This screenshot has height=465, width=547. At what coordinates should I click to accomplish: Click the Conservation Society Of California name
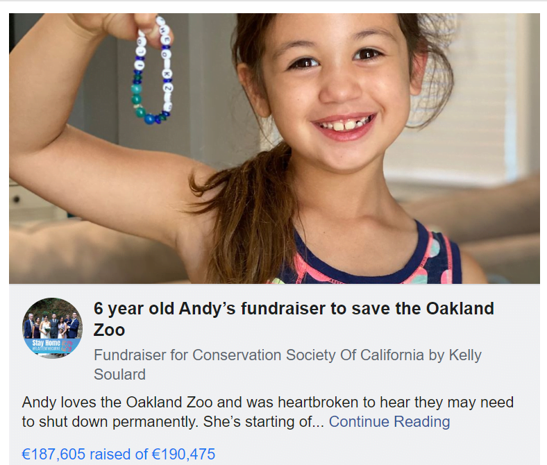[x=308, y=355]
